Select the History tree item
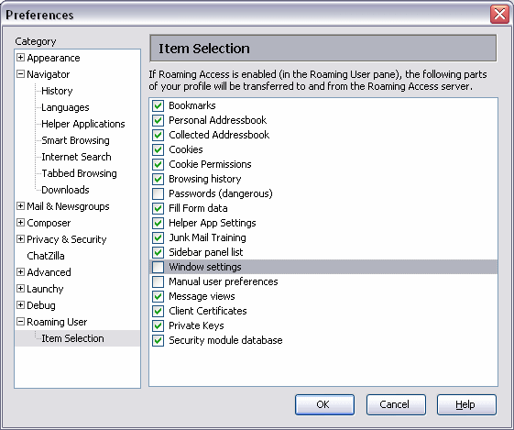 [x=57, y=91]
